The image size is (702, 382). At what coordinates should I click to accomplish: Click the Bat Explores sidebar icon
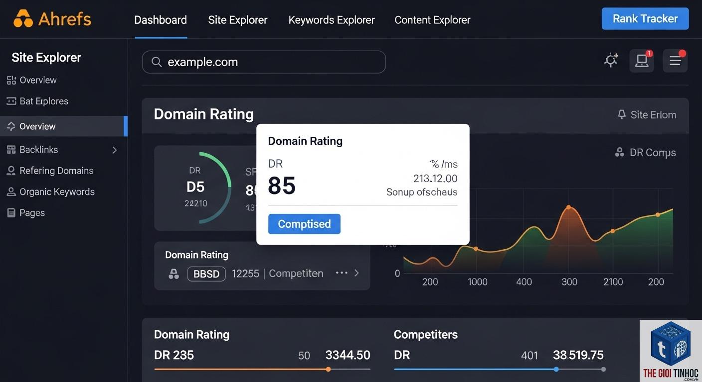pyautogui.click(x=11, y=101)
